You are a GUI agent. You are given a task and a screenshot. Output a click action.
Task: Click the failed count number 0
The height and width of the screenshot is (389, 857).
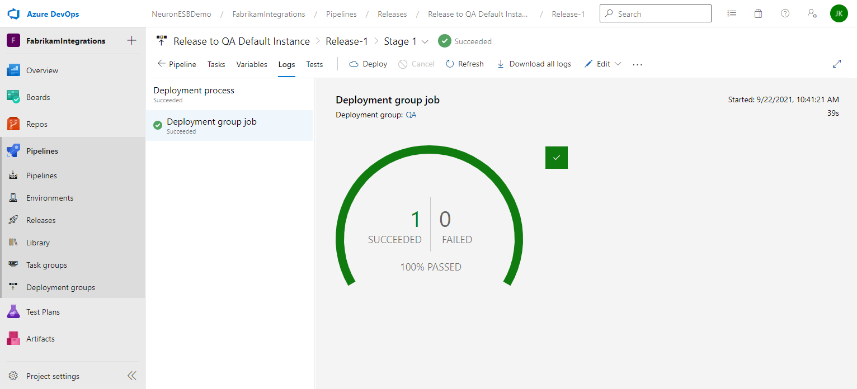pos(445,220)
